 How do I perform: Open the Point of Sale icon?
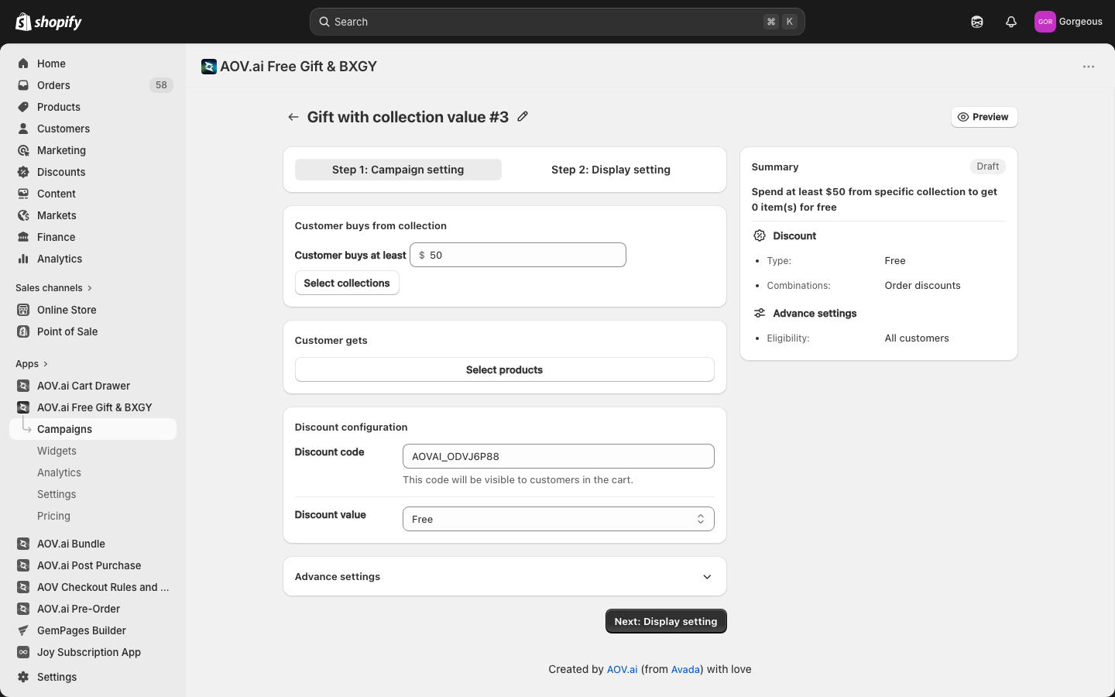pos(23,331)
